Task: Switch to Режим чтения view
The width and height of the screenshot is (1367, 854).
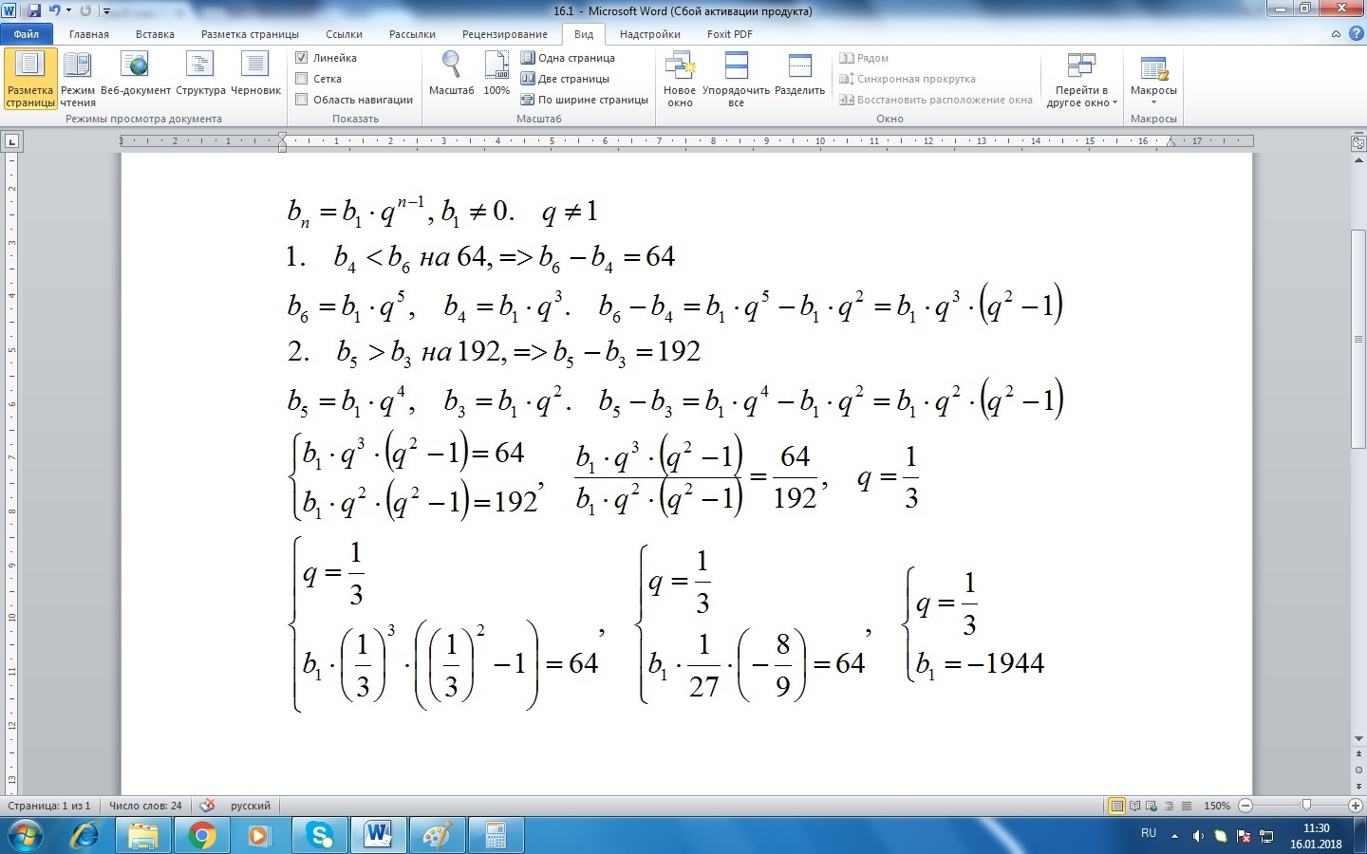Action: pyautogui.click(x=78, y=76)
